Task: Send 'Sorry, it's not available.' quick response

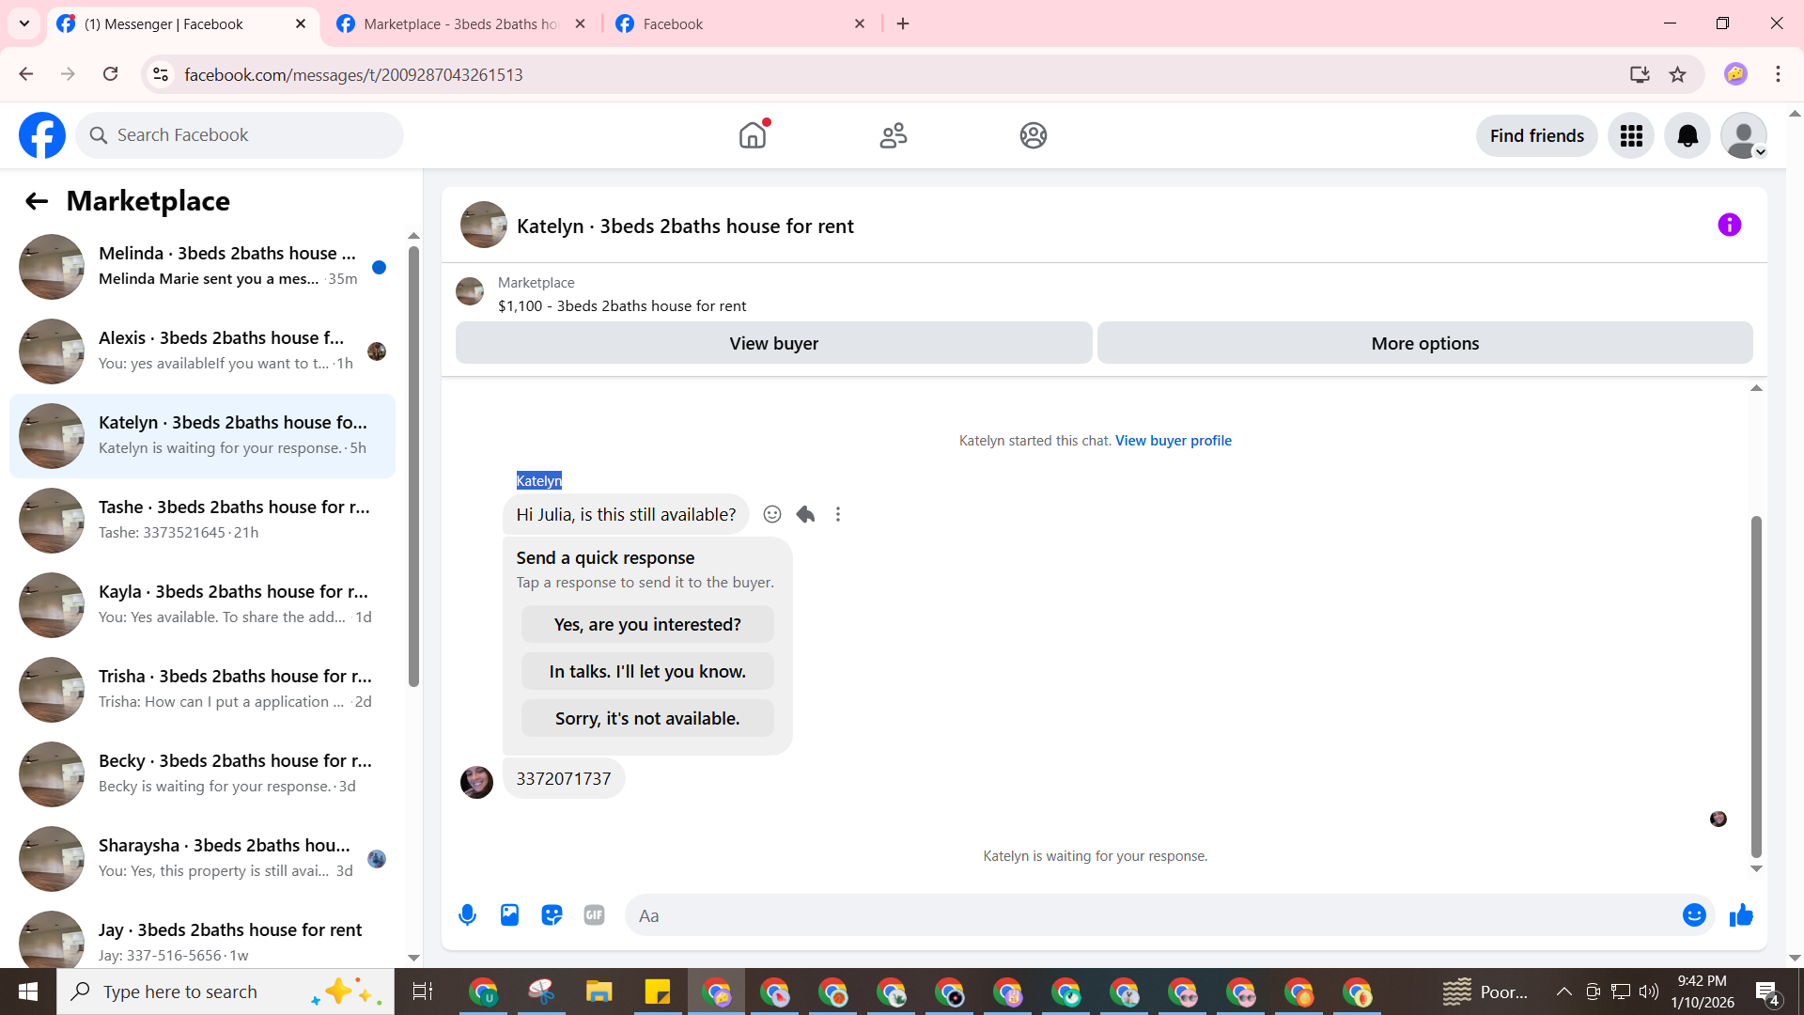Action: (647, 718)
